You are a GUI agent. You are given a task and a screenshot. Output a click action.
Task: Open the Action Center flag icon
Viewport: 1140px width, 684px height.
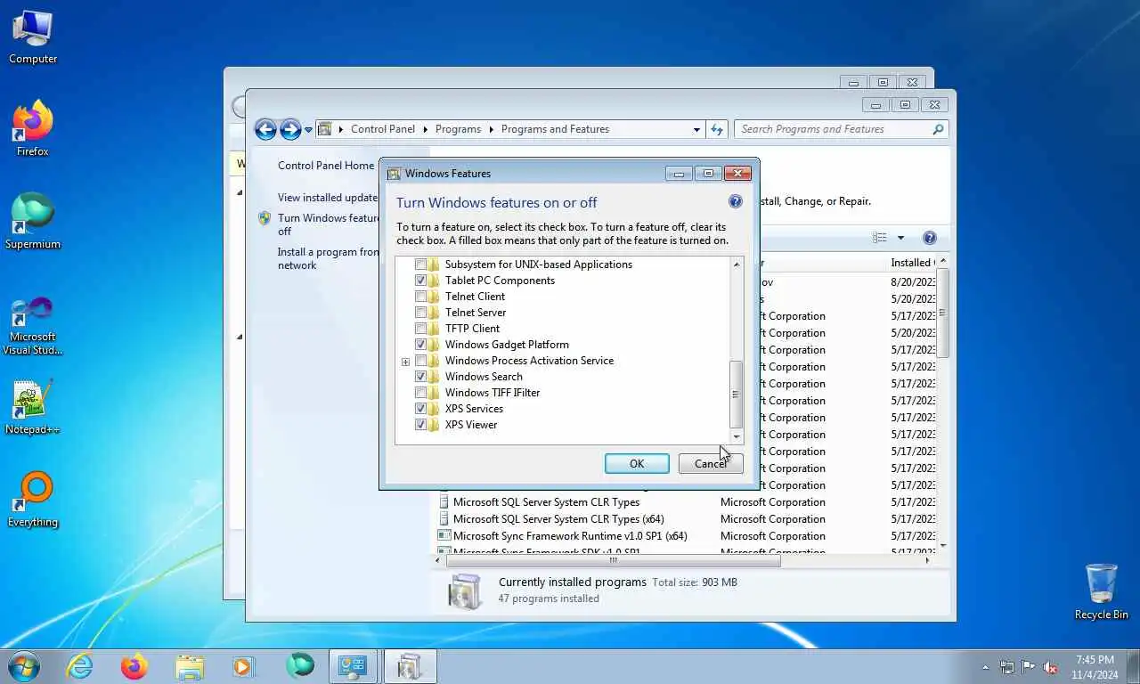coord(1029,666)
